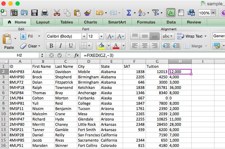Open the number format General box
The height and width of the screenshot is (149, 225).
(x=219, y=36)
